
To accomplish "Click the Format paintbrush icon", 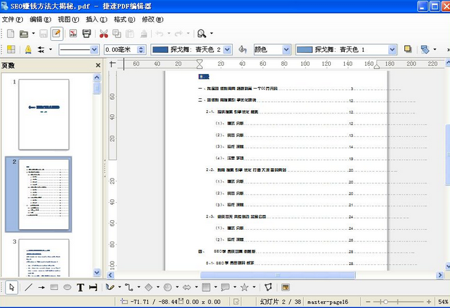I will tap(144, 34).
